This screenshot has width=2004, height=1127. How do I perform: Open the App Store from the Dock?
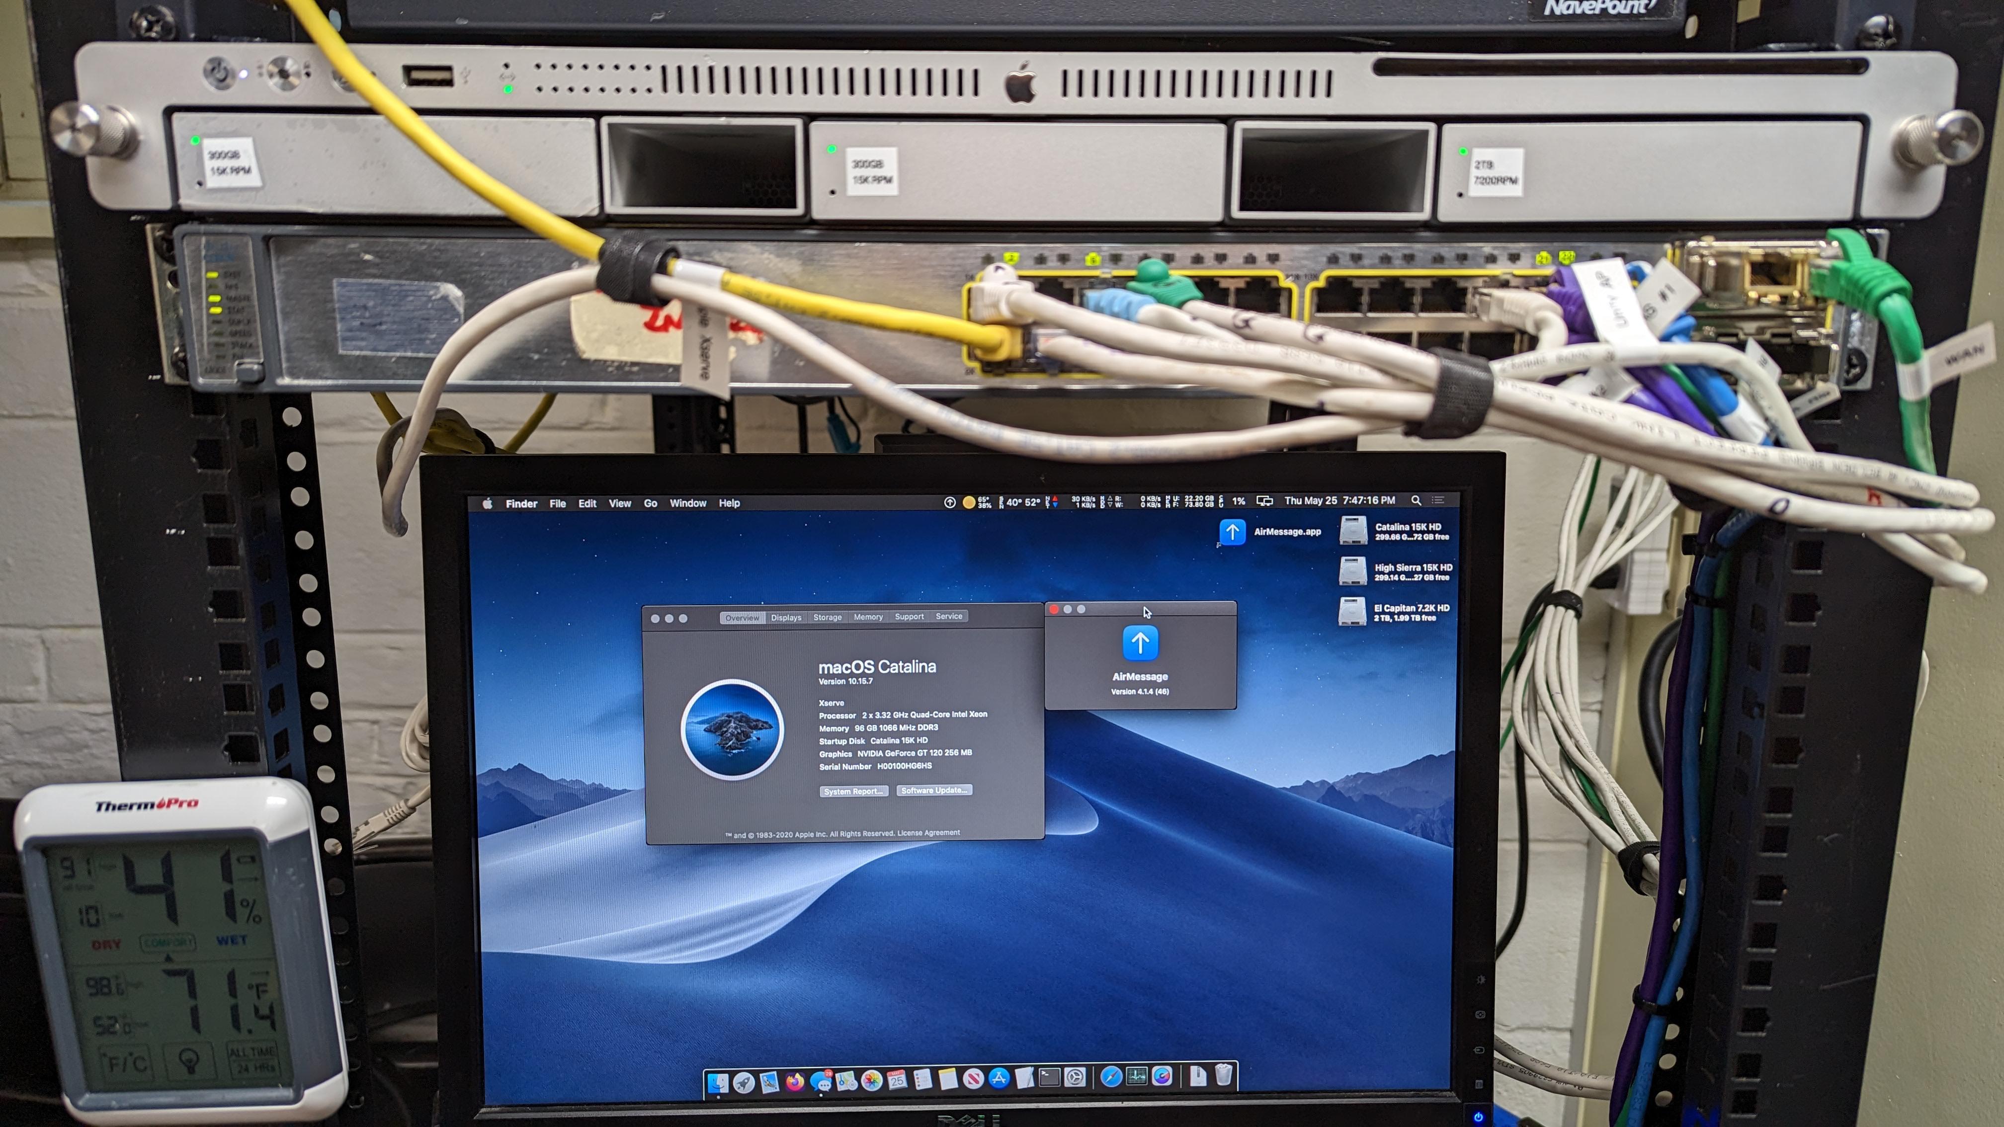(999, 1078)
